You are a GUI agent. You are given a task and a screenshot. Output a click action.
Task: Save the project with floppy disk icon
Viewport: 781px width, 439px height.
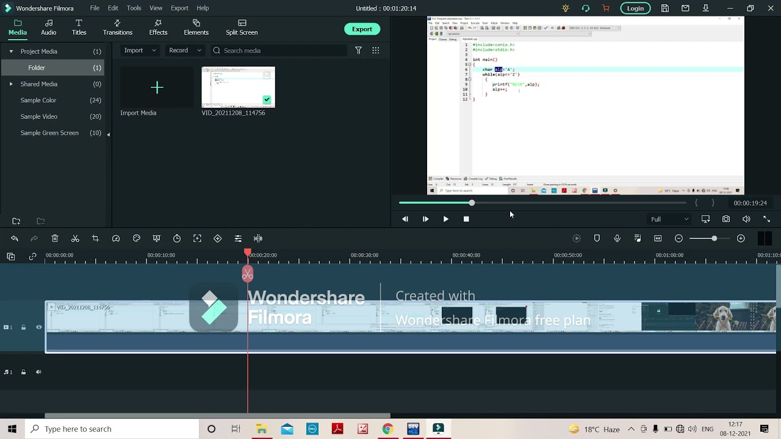[x=665, y=8]
